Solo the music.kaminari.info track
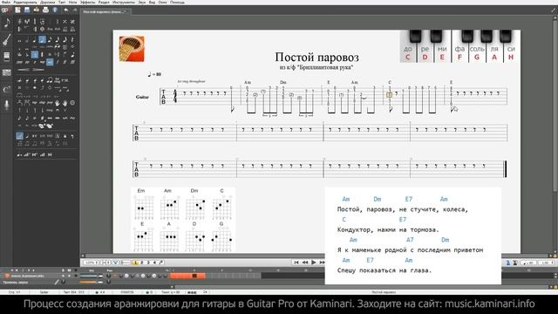Viewport: 558px width, 314px height. pyautogui.click(x=64, y=276)
